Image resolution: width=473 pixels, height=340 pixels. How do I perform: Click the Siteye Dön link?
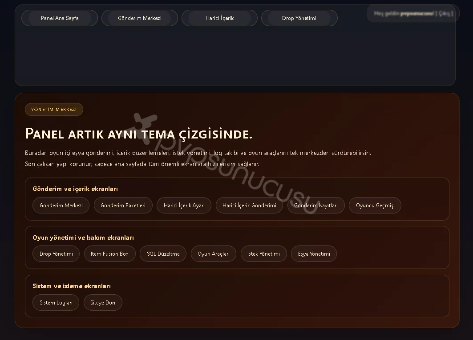(103, 303)
